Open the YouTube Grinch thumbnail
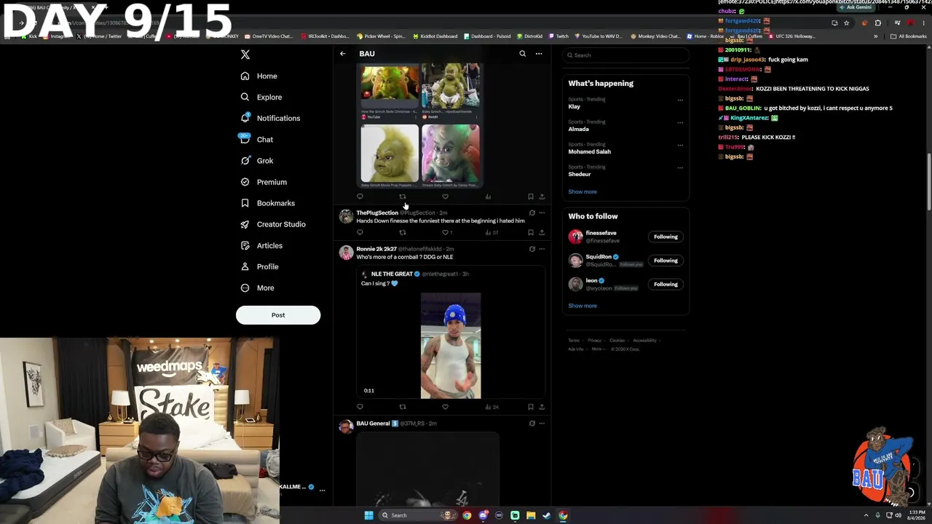Image resolution: width=932 pixels, height=524 pixels. pyautogui.click(x=390, y=92)
